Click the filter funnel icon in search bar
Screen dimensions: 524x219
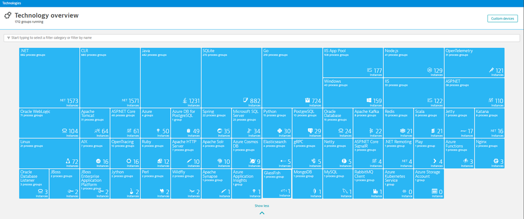[x=8, y=38]
